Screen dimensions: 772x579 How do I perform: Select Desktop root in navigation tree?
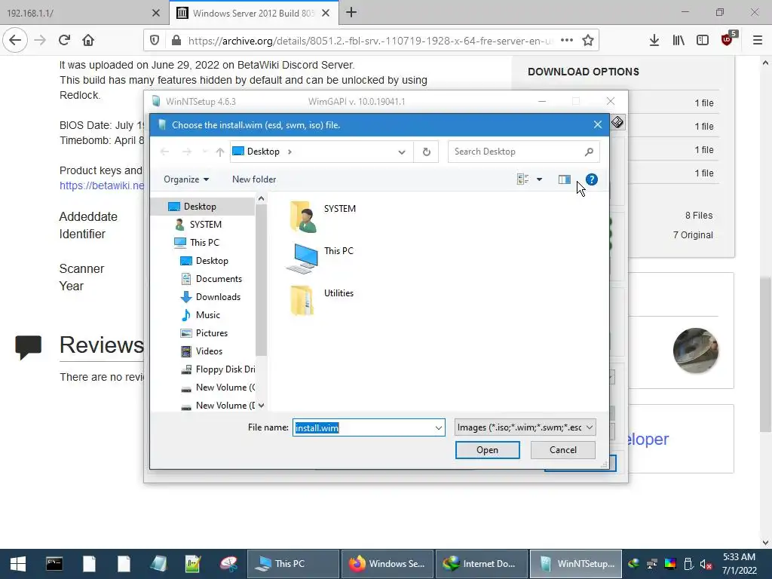199,207
